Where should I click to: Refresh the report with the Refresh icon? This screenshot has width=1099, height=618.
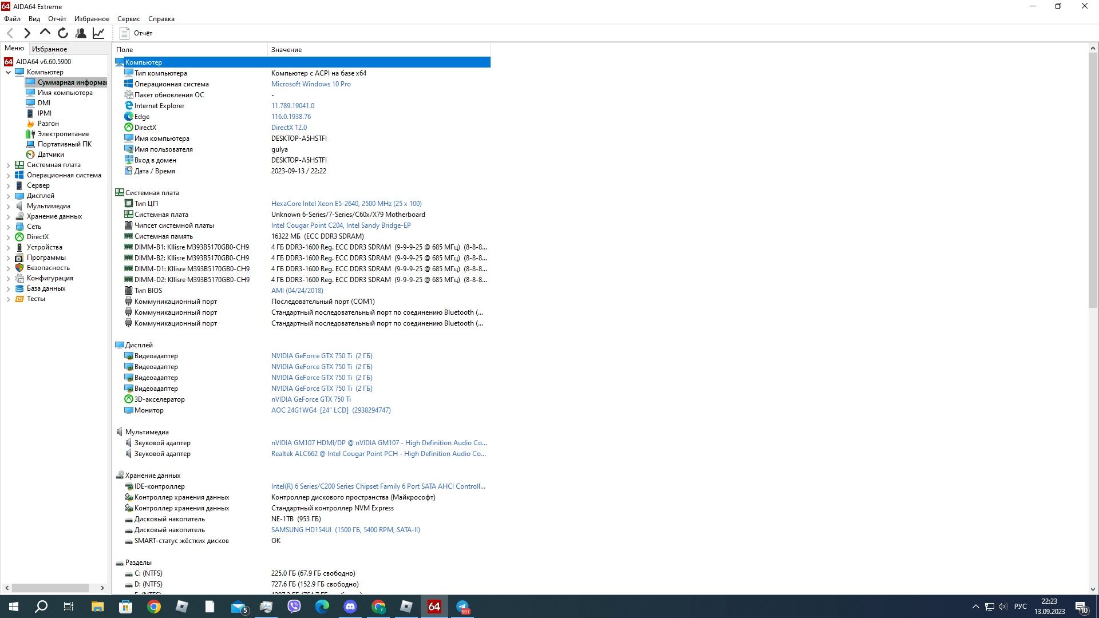pyautogui.click(x=63, y=33)
